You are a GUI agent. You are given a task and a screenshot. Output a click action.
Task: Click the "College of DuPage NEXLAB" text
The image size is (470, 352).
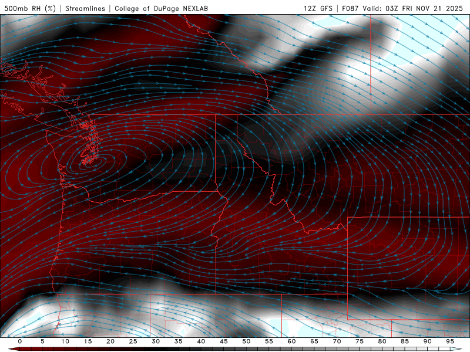[161, 8]
